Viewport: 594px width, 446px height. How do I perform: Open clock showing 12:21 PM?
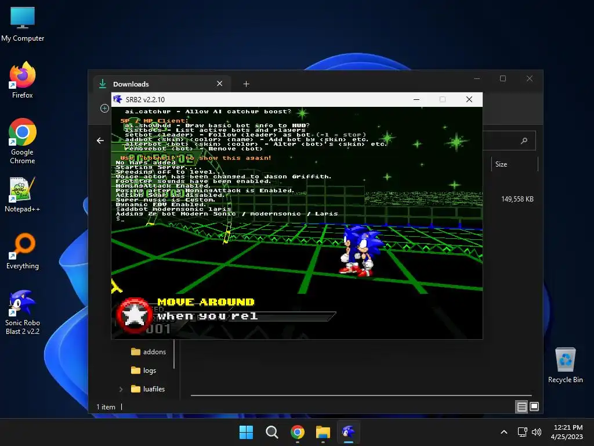pyautogui.click(x=567, y=432)
